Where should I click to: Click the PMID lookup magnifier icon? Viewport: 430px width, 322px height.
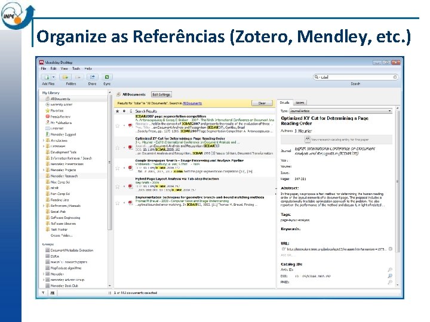390,282
